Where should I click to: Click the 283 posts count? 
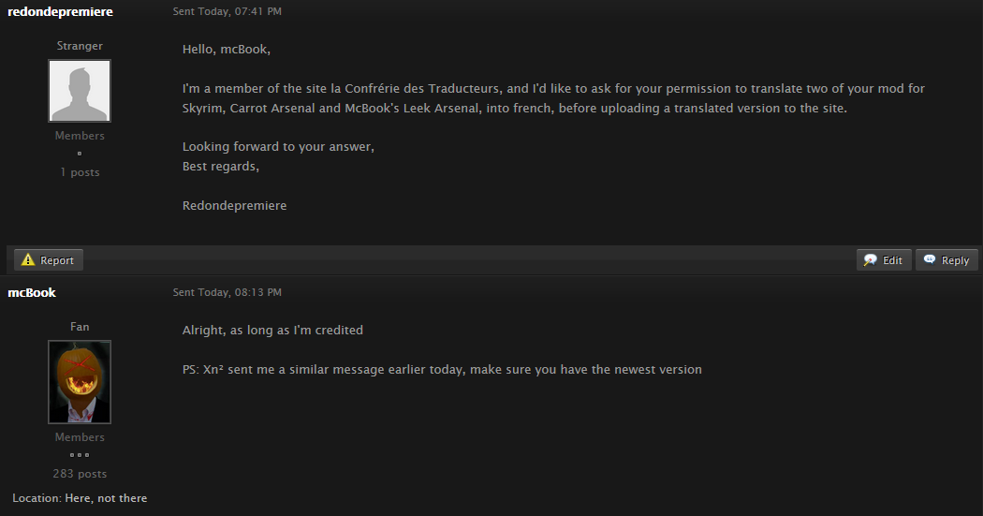80,473
